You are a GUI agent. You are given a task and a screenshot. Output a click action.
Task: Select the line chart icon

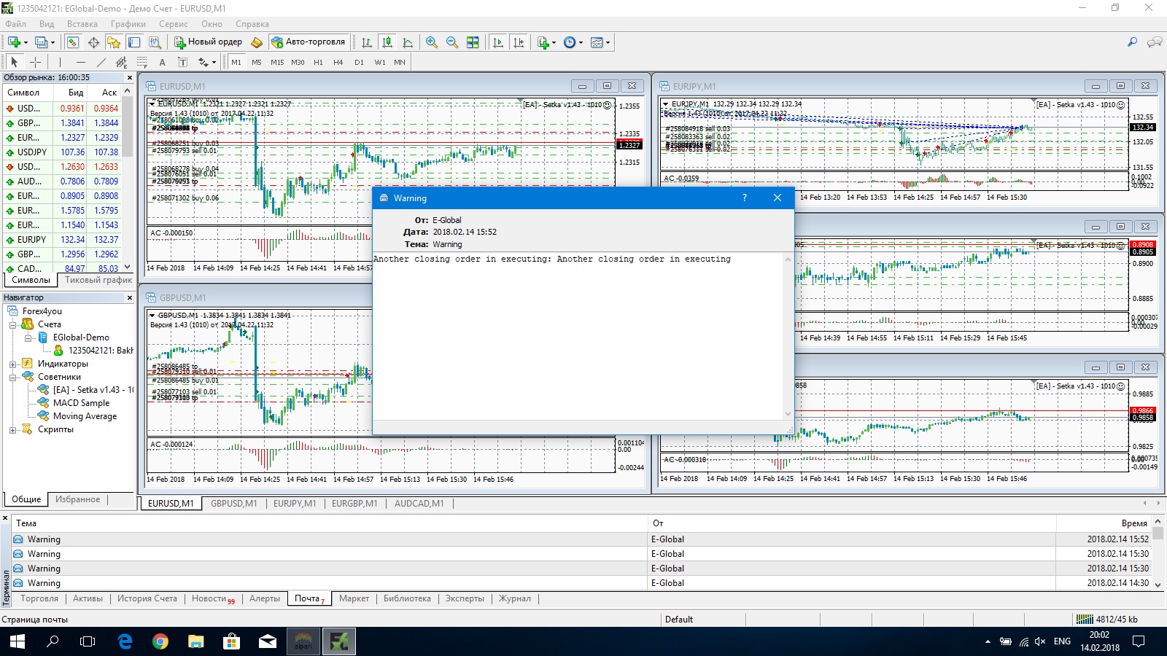pyautogui.click(x=408, y=42)
